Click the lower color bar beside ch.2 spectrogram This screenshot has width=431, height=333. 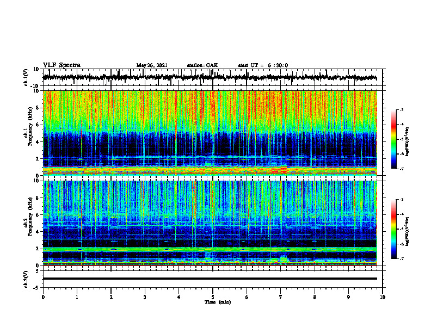click(x=394, y=229)
